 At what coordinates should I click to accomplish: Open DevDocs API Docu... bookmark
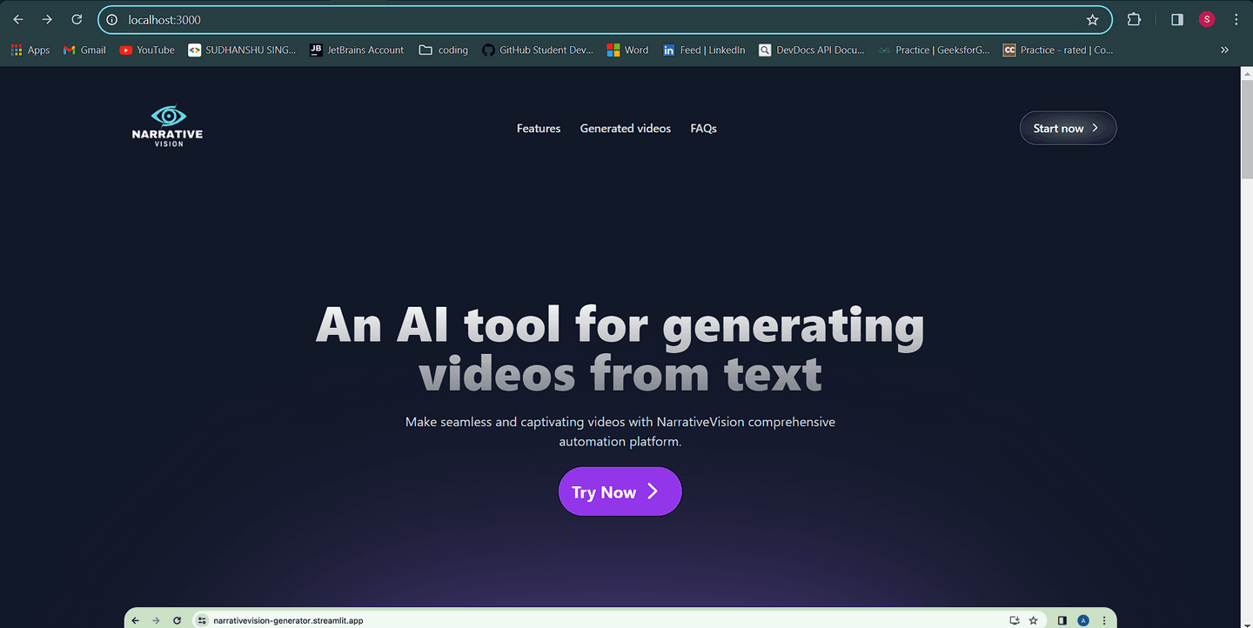pyautogui.click(x=812, y=50)
